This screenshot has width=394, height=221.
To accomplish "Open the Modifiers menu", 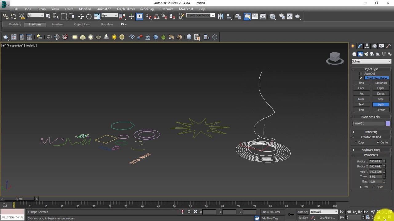I will point(85,9).
